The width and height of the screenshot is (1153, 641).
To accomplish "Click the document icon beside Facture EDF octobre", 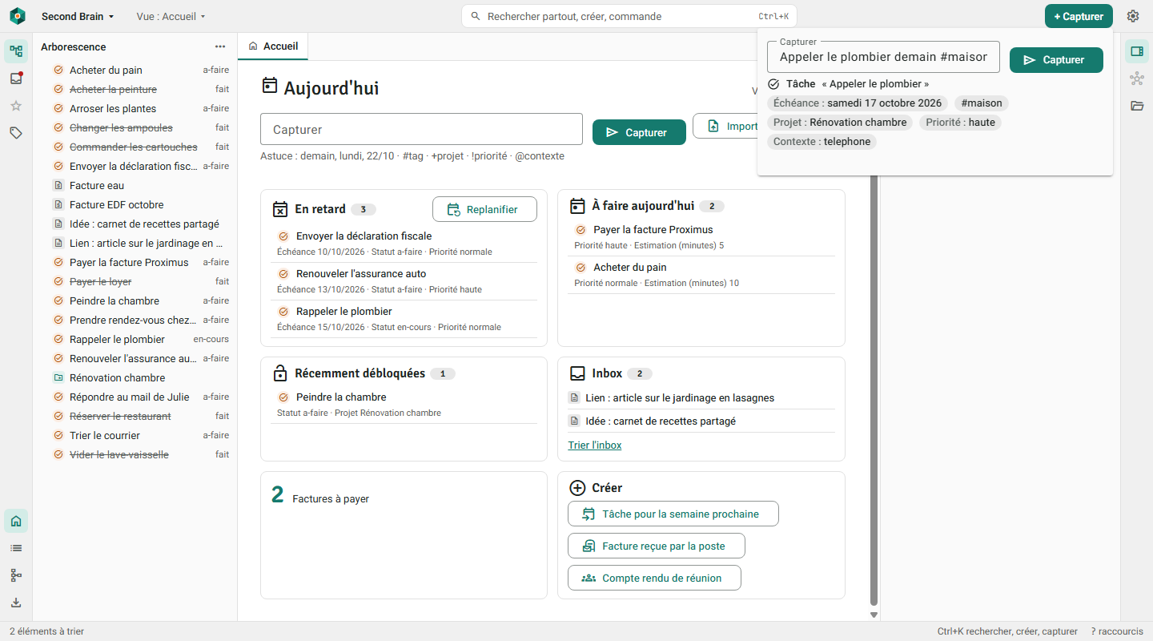I will tap(58, 204).
